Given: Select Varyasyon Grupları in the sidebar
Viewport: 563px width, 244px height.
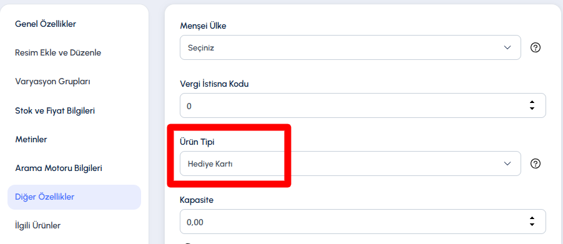Looking at the screenshot, I should tap(52, 82).
